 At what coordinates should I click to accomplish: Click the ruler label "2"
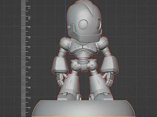click(29, 98)
